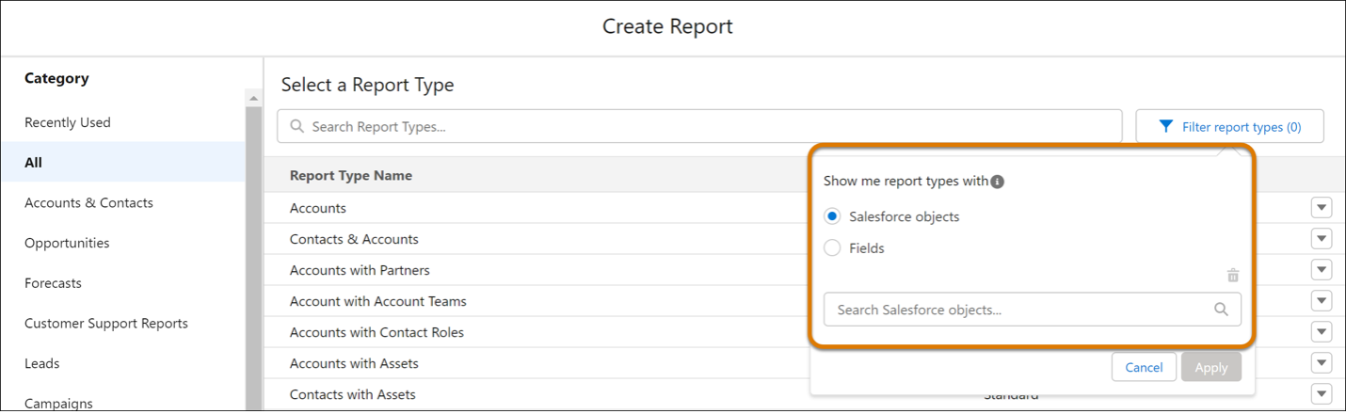Click the funnel icon on filter button
The image size is (1346, 414).
[x=1165, y=126]
